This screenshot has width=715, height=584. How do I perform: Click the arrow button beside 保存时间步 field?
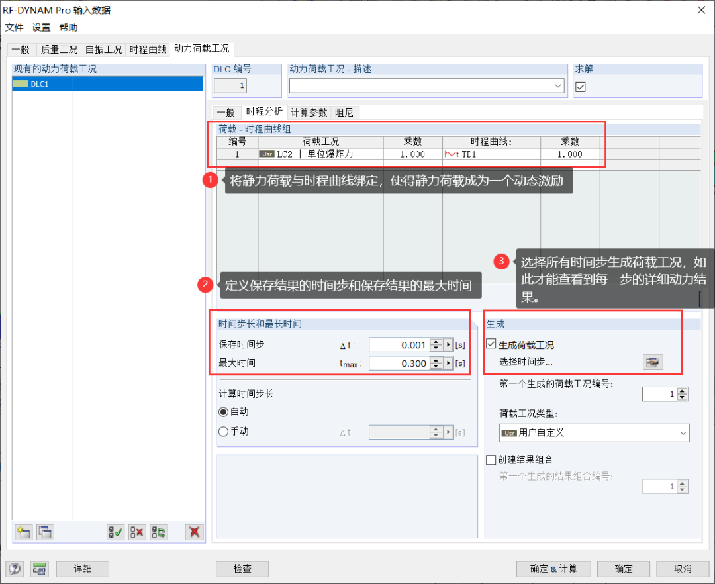point(449,345)
